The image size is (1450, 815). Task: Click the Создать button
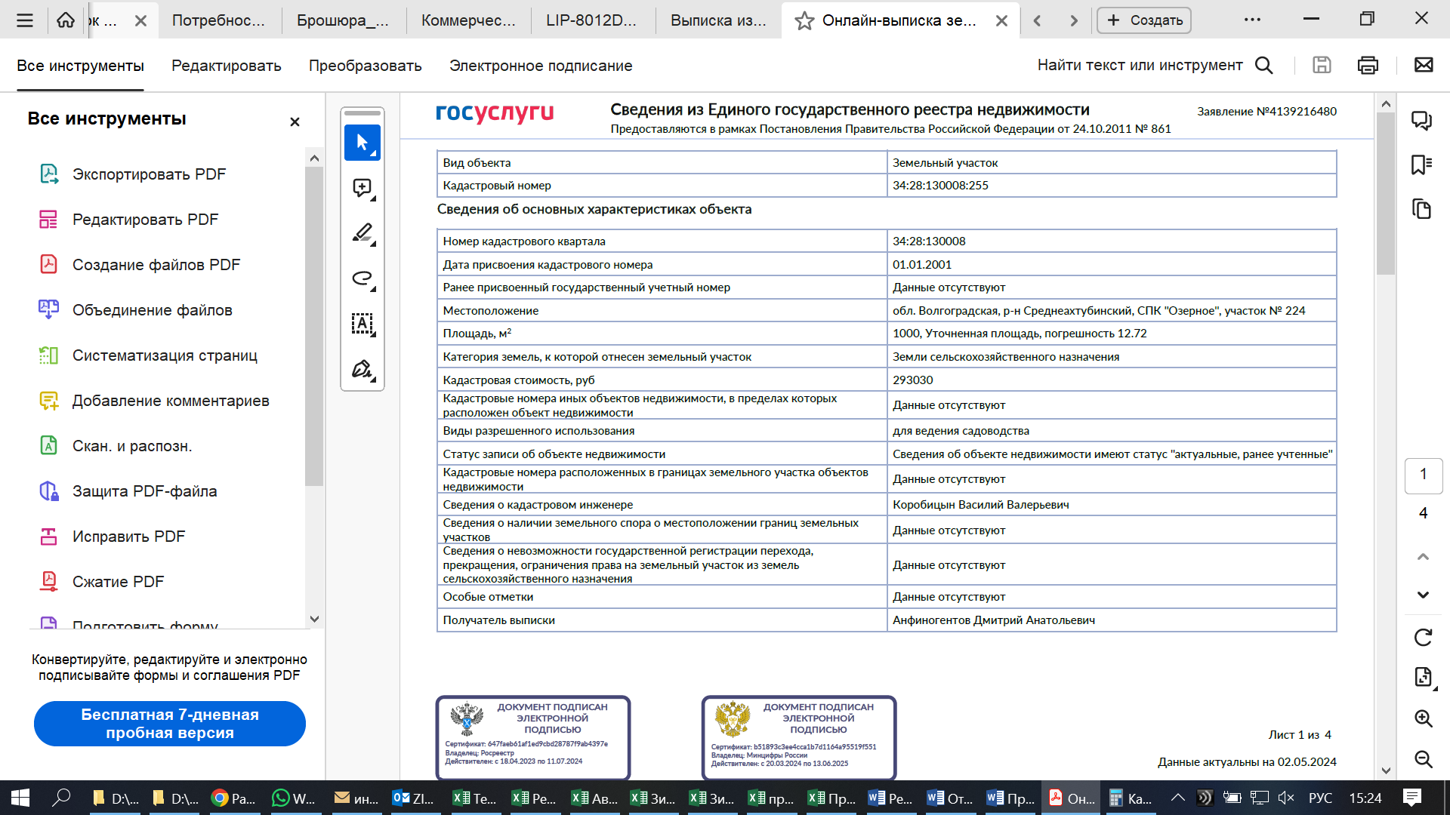click(1143, 20)
